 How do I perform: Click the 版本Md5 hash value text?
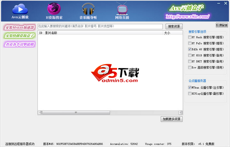(80, 144)
